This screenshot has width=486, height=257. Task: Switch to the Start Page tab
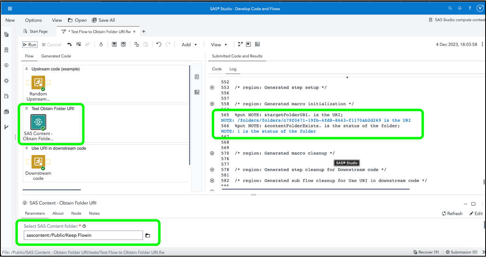(x=36, y=32)
